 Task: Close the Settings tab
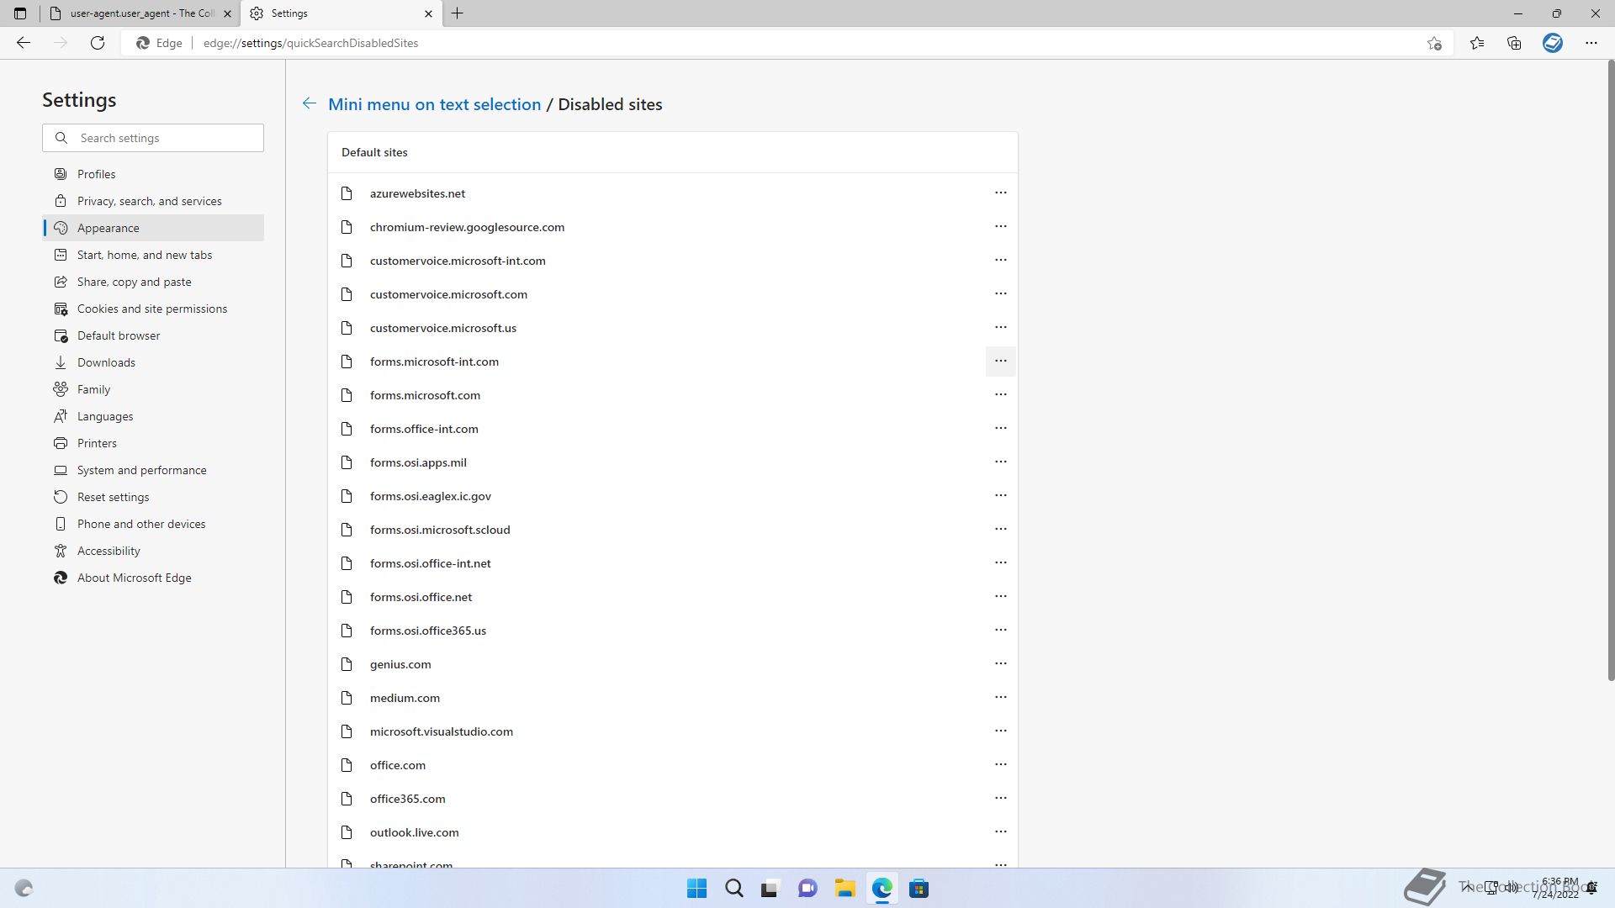(x=428, y=13)
